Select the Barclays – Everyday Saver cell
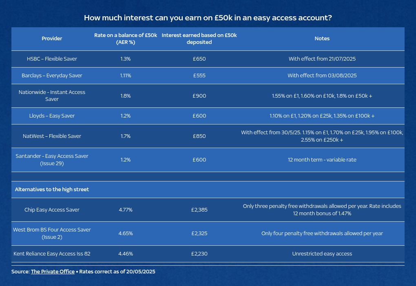 (52, 76)
